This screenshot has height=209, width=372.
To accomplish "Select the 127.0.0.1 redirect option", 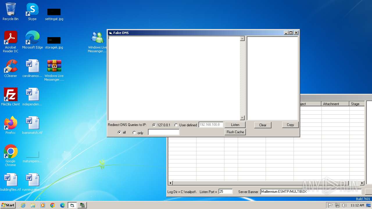I will 154,125.
